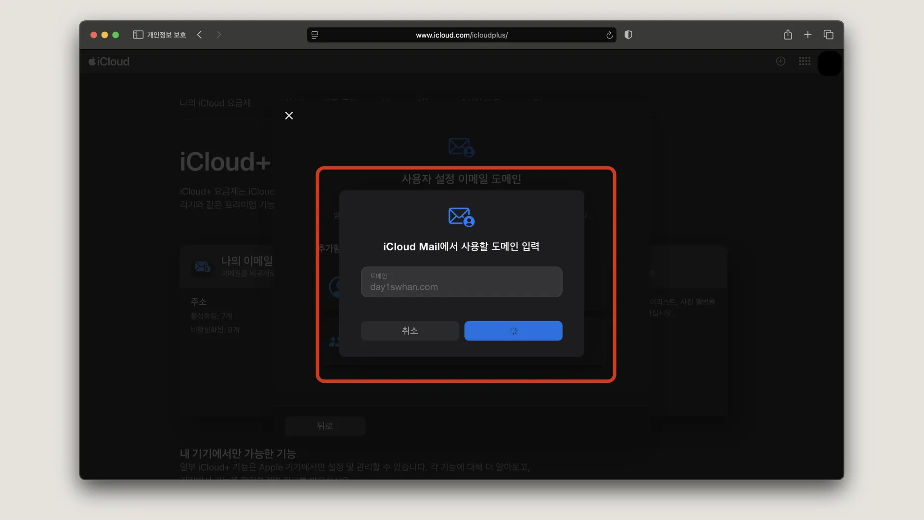Show tab overview icon in Safari

828,35
